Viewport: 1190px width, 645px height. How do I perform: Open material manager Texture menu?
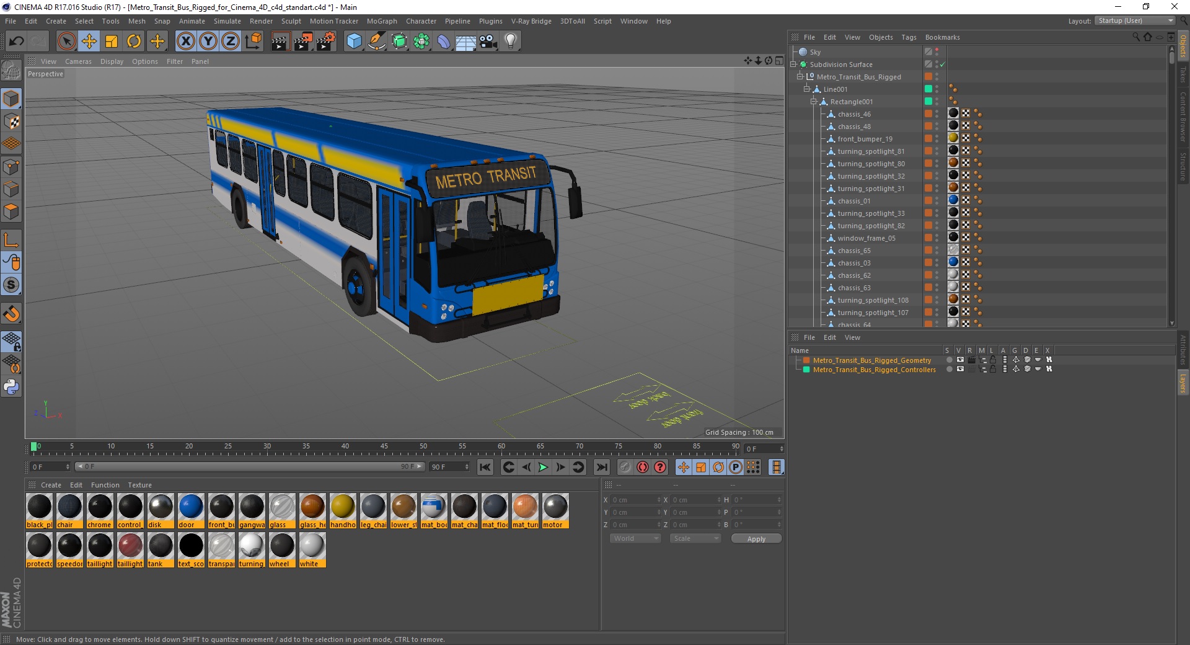(139, 485)
